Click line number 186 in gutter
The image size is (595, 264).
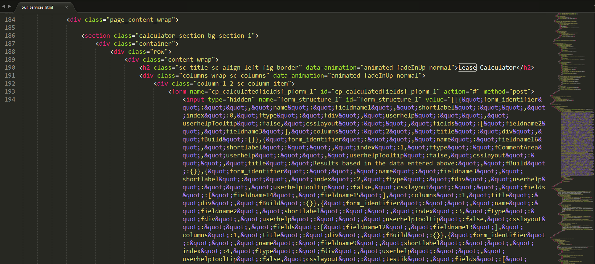point(10,36)
